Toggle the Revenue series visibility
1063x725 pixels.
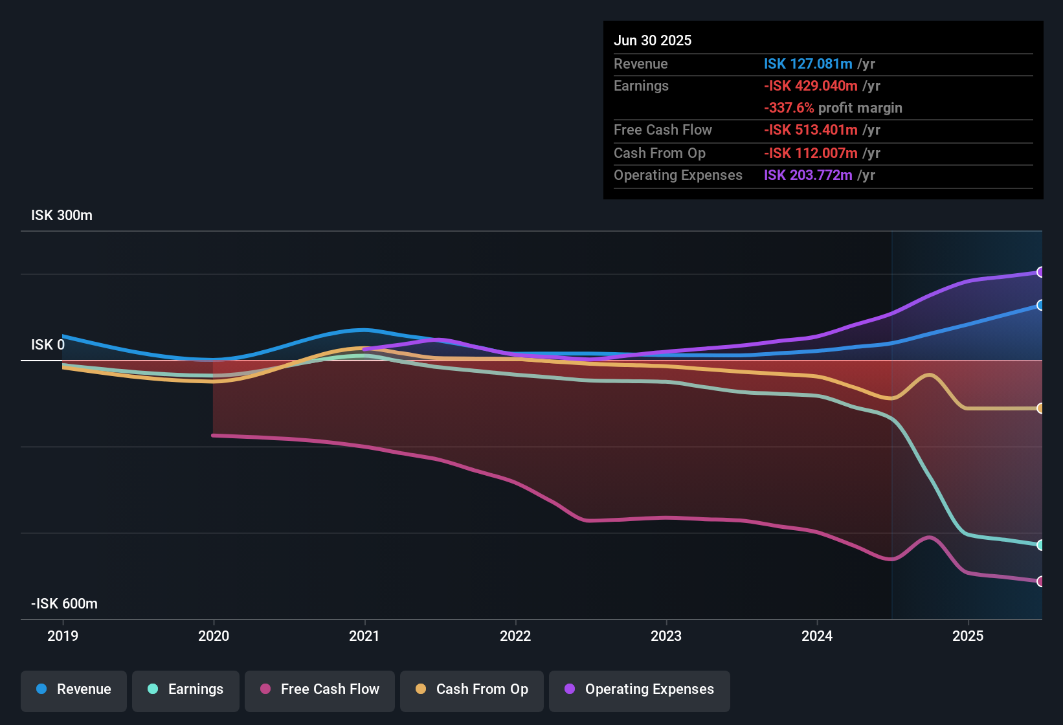point(73,689)
